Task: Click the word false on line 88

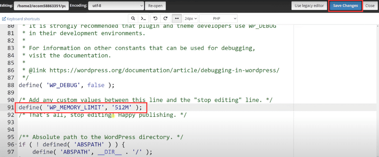Action: pos(96,85)
